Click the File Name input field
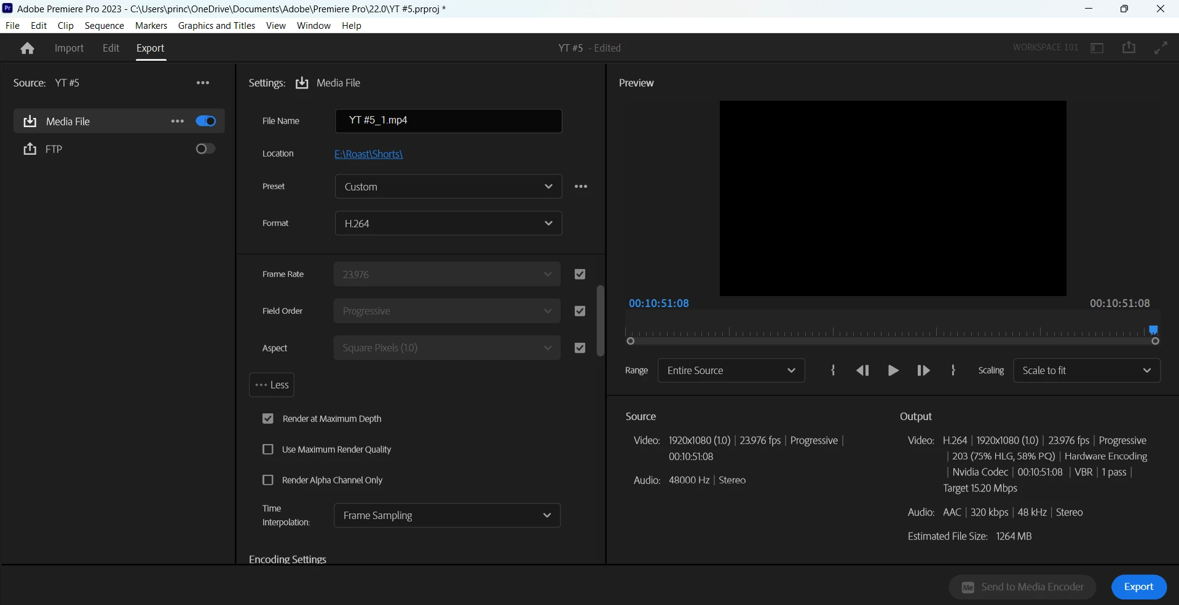 pyautogui.click(x=449, y=121)
